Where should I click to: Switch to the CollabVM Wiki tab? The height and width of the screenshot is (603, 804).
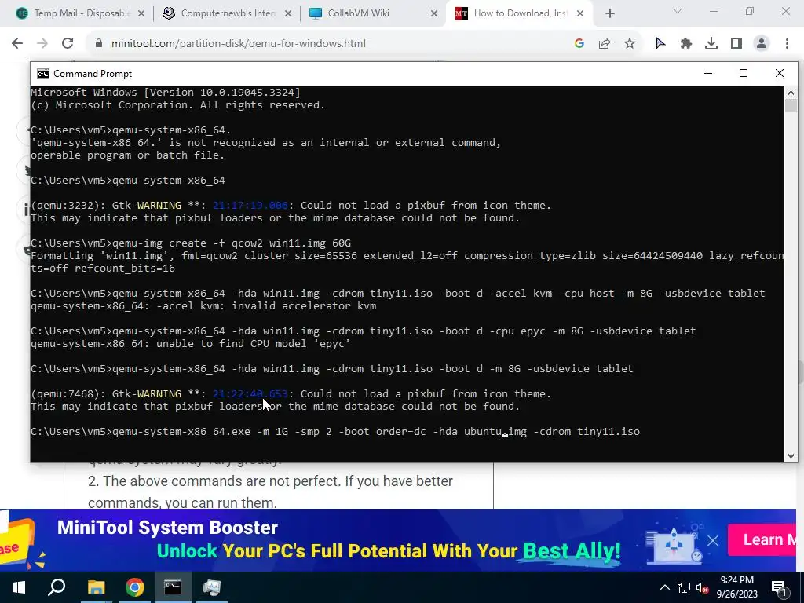[x=373, y=13]
